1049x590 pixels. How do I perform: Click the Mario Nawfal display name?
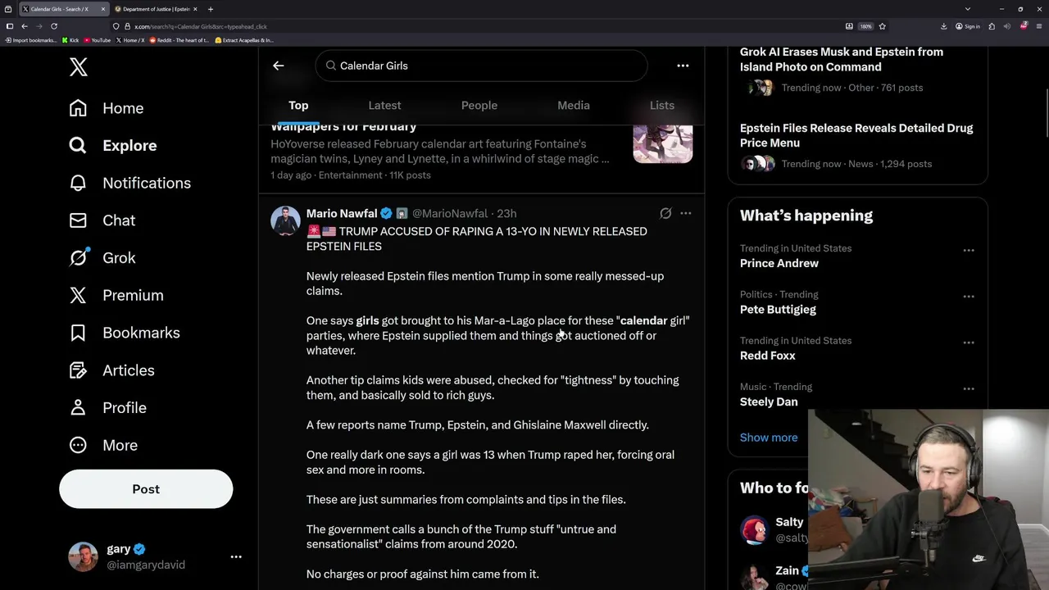pos(342,214)
